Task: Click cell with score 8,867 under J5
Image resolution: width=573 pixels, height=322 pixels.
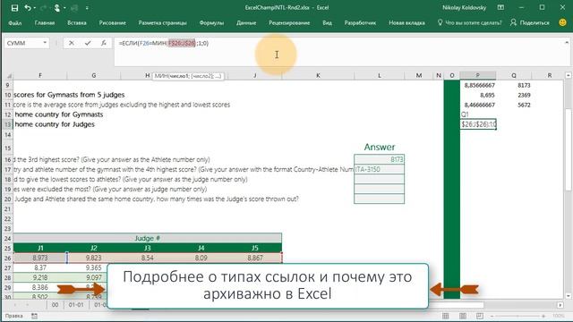Action: pyautogui.click(x=254, y=258)
